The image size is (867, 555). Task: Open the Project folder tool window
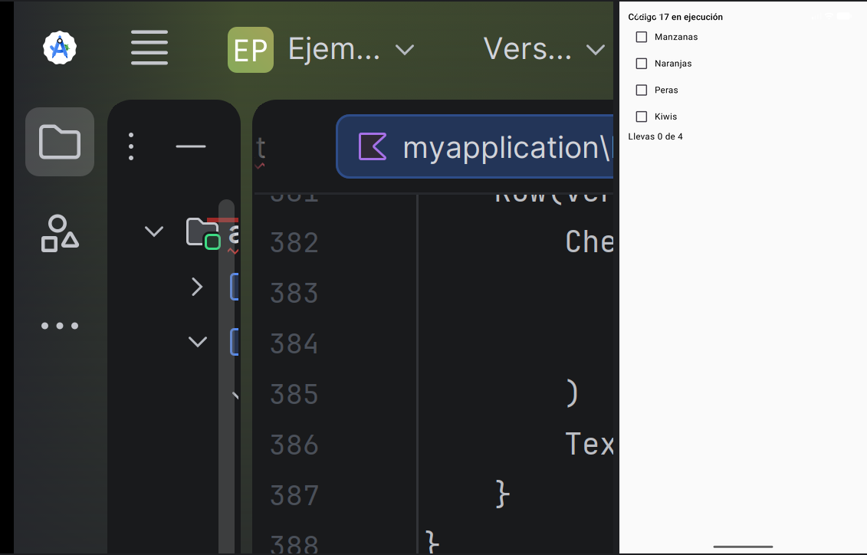tap(60, 142)
